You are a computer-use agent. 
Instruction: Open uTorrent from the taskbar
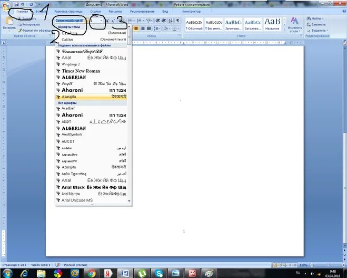142,273
